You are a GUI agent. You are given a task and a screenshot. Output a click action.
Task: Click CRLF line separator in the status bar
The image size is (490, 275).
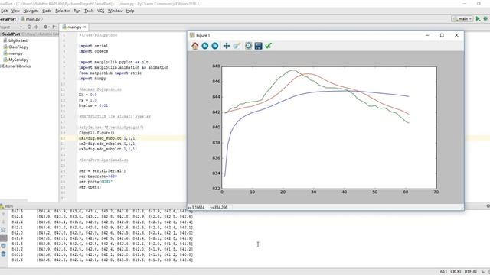[x=456, y=272]
